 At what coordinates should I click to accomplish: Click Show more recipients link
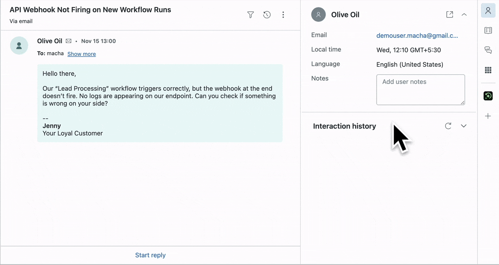point(81,54)
